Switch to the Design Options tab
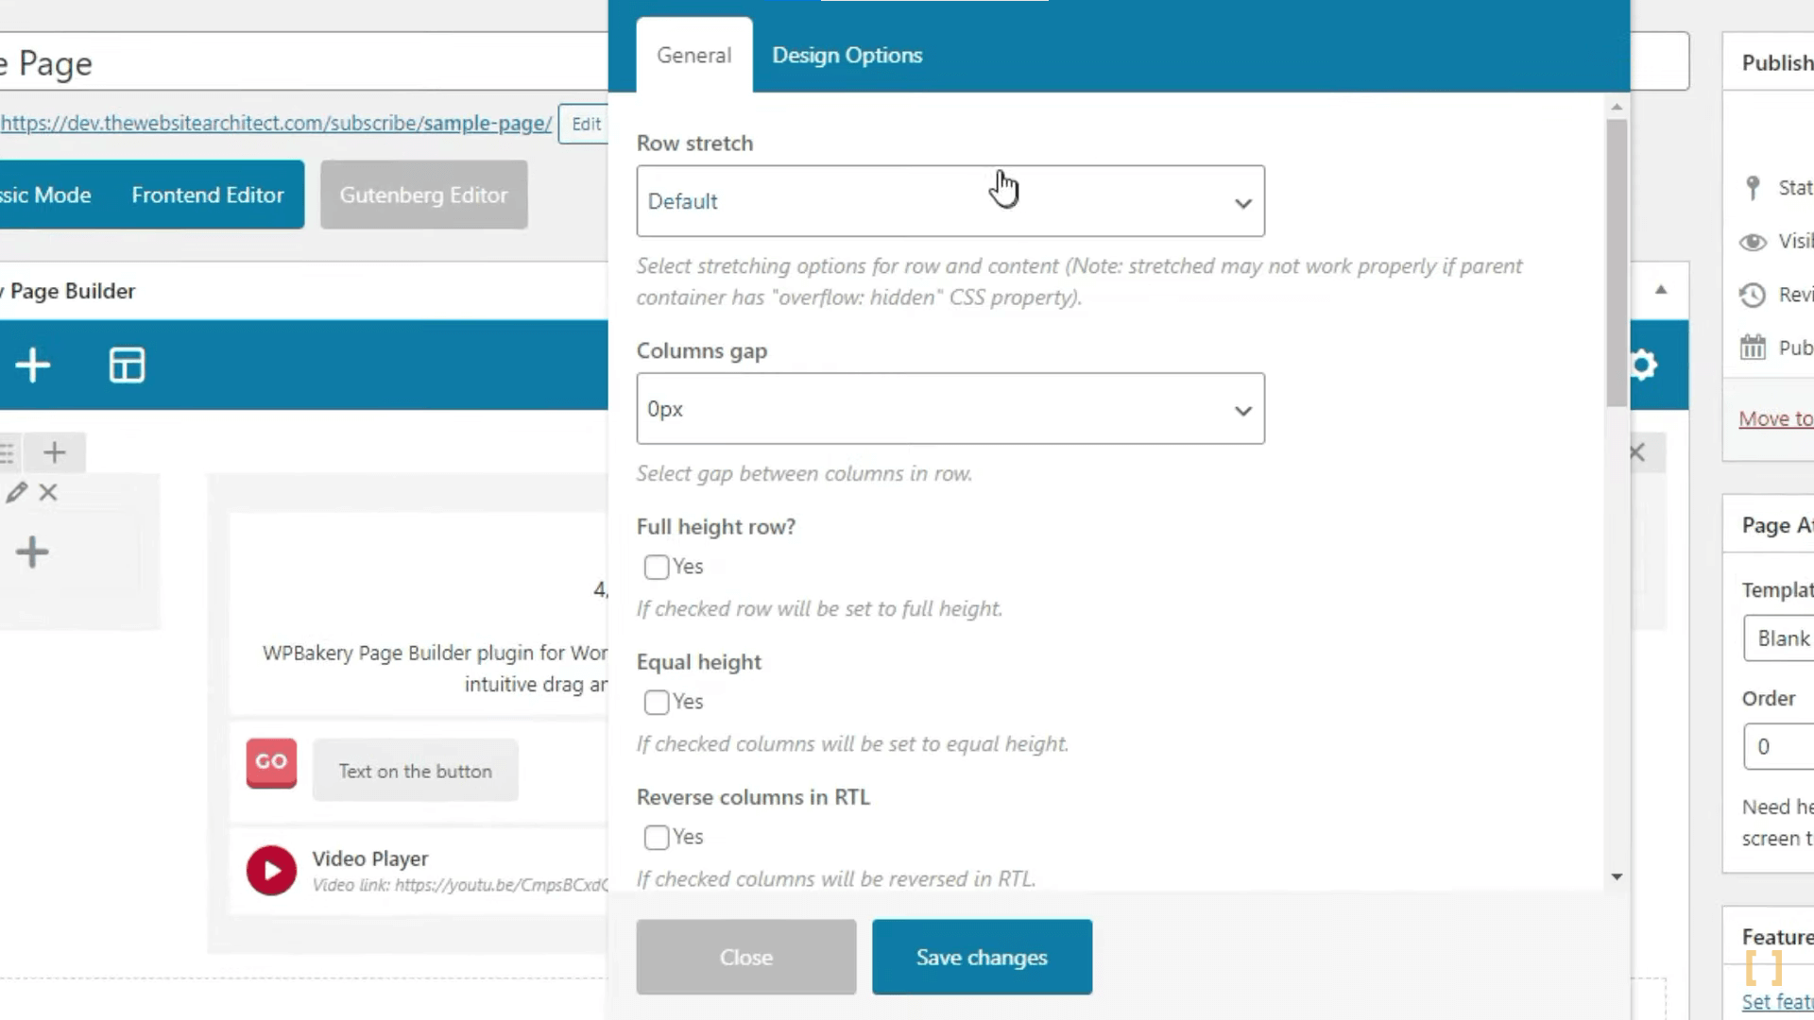 pos(847,55)
